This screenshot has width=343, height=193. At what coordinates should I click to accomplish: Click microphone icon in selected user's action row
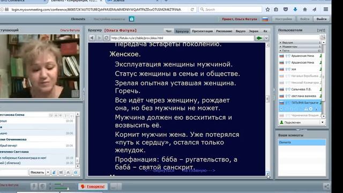[x=281, y=109]
